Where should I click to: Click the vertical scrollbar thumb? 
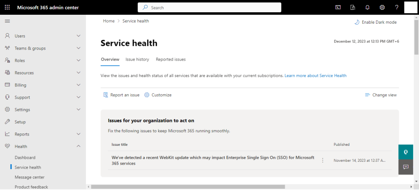tap(416, 37)
